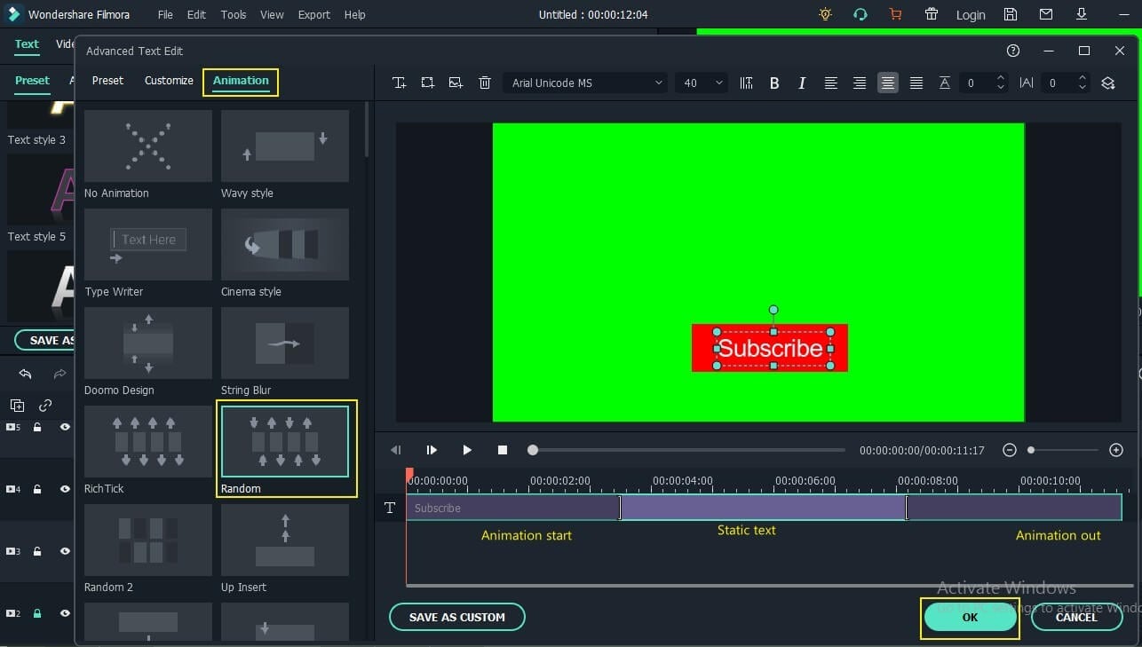
Task: Hide track 2 with the eye icon
Action: tap(65, 613)
